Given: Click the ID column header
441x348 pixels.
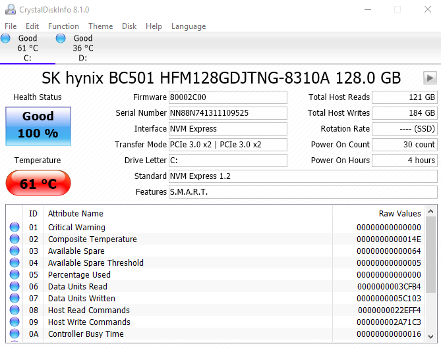Looking at the screenshot, I should [x=33, y=214].
